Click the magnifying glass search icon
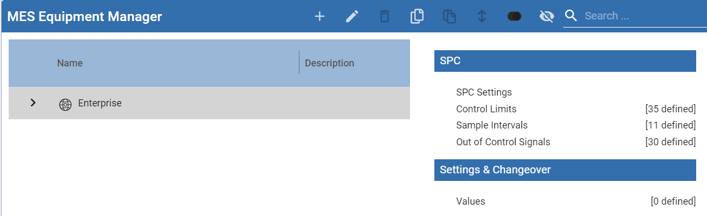 tap(571, 16)
